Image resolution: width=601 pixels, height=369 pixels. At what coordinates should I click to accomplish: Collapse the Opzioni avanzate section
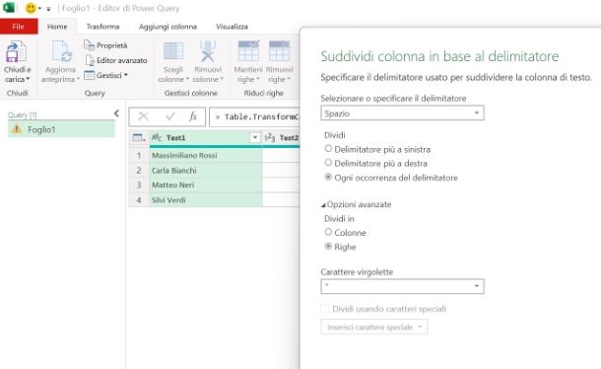point(323,205)
